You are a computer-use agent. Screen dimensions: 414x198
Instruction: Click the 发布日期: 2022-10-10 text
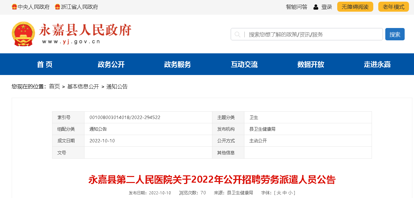150,193
